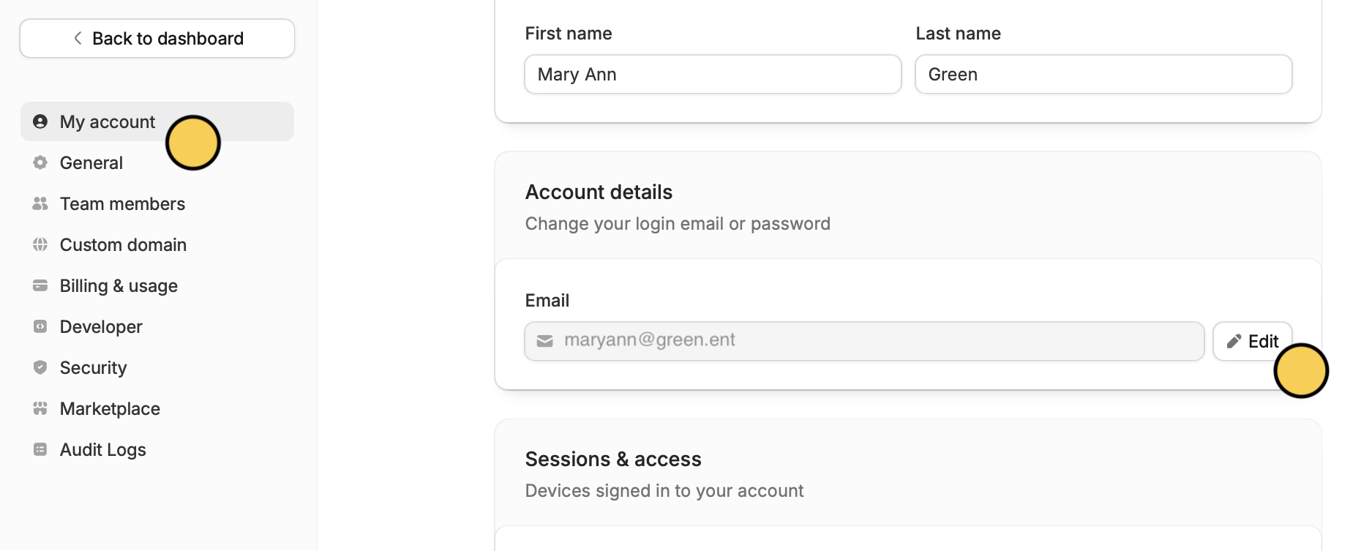Image resolution: width=1361 pixels, height=551 pixels.
Task: Focus the Last name field containing Green
Action: (x=1103, y=74)
